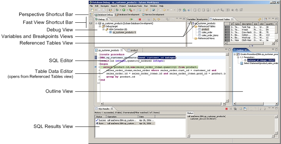Click the External Tools run icon in toolbar
The width and height of the screenshot is (281, 144).
click(x=131, y=10)
